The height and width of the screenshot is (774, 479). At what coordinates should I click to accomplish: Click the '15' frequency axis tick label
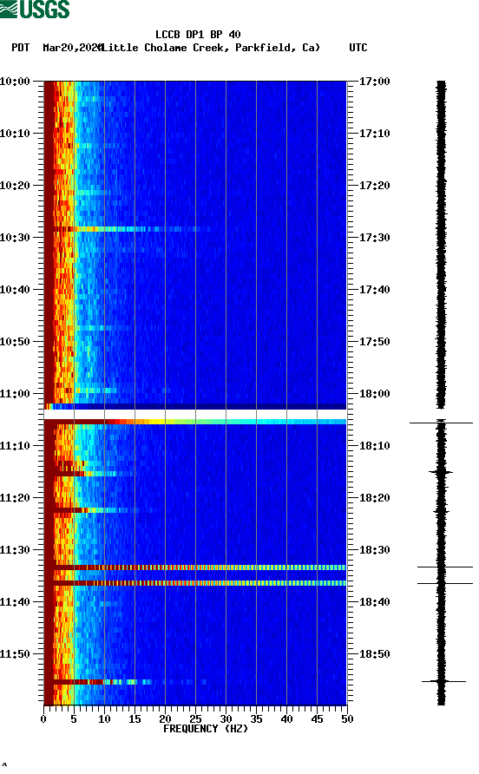135,719
